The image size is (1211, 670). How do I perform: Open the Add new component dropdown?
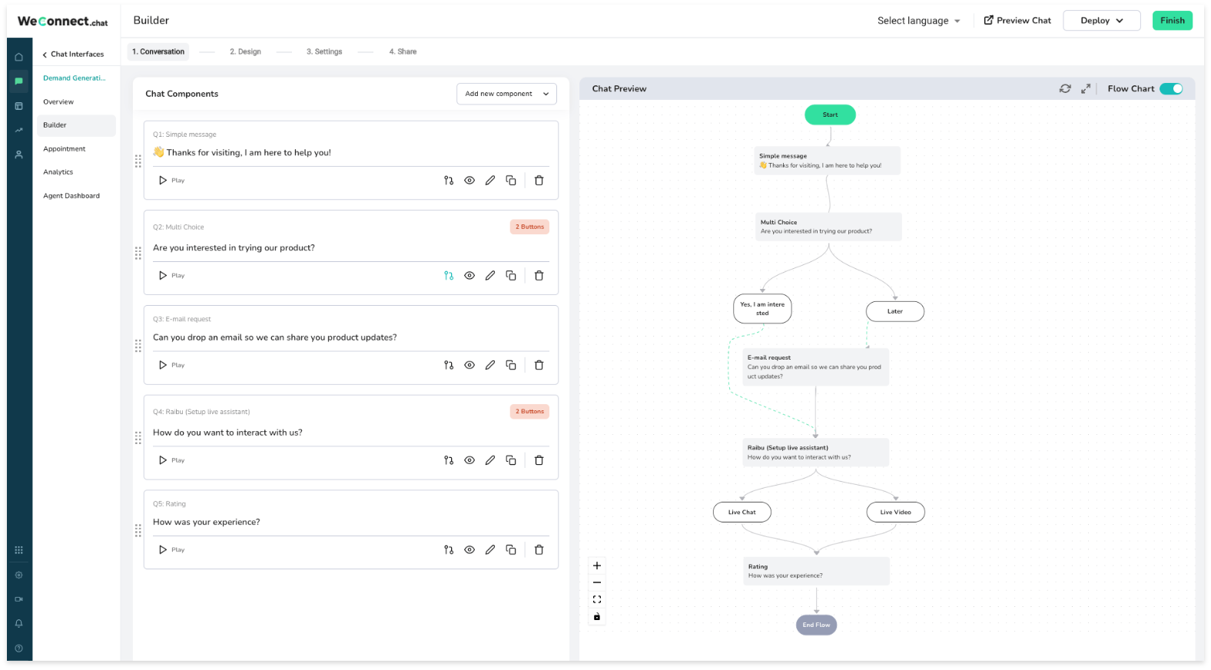[x=506, y=94]
